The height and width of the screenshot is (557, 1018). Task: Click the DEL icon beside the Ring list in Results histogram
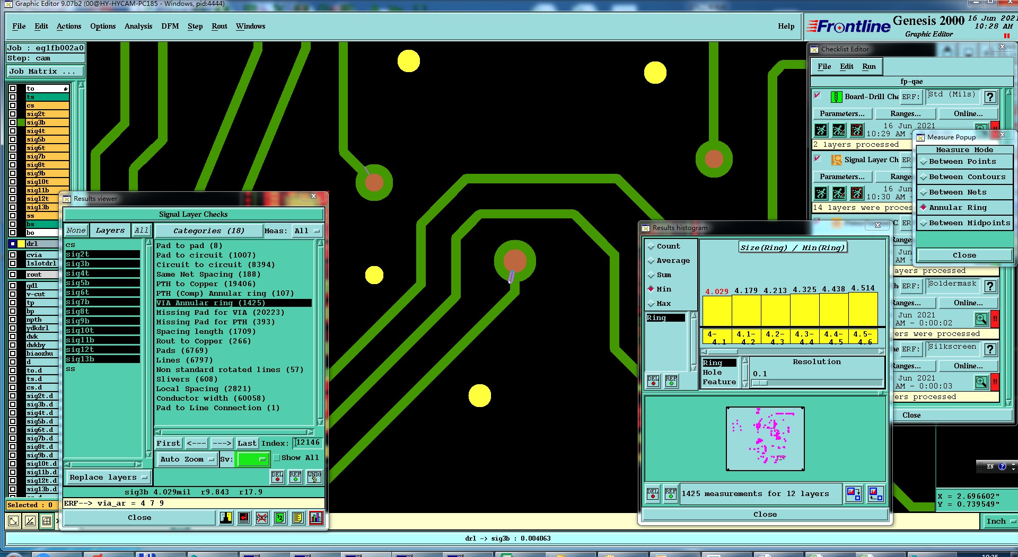tap(653, 381)
